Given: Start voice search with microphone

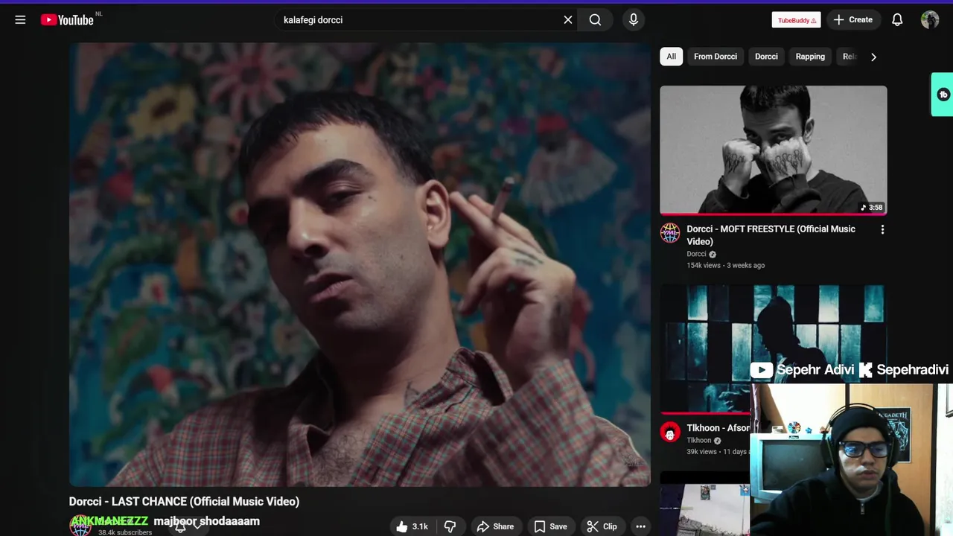Looking at the screenshot, I should click(634, 20).
